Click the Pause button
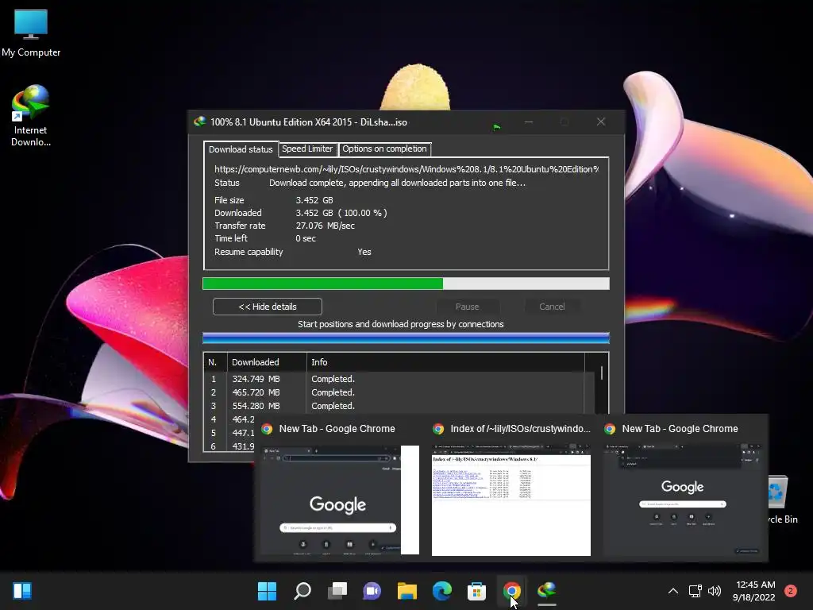 pos(467,307)
